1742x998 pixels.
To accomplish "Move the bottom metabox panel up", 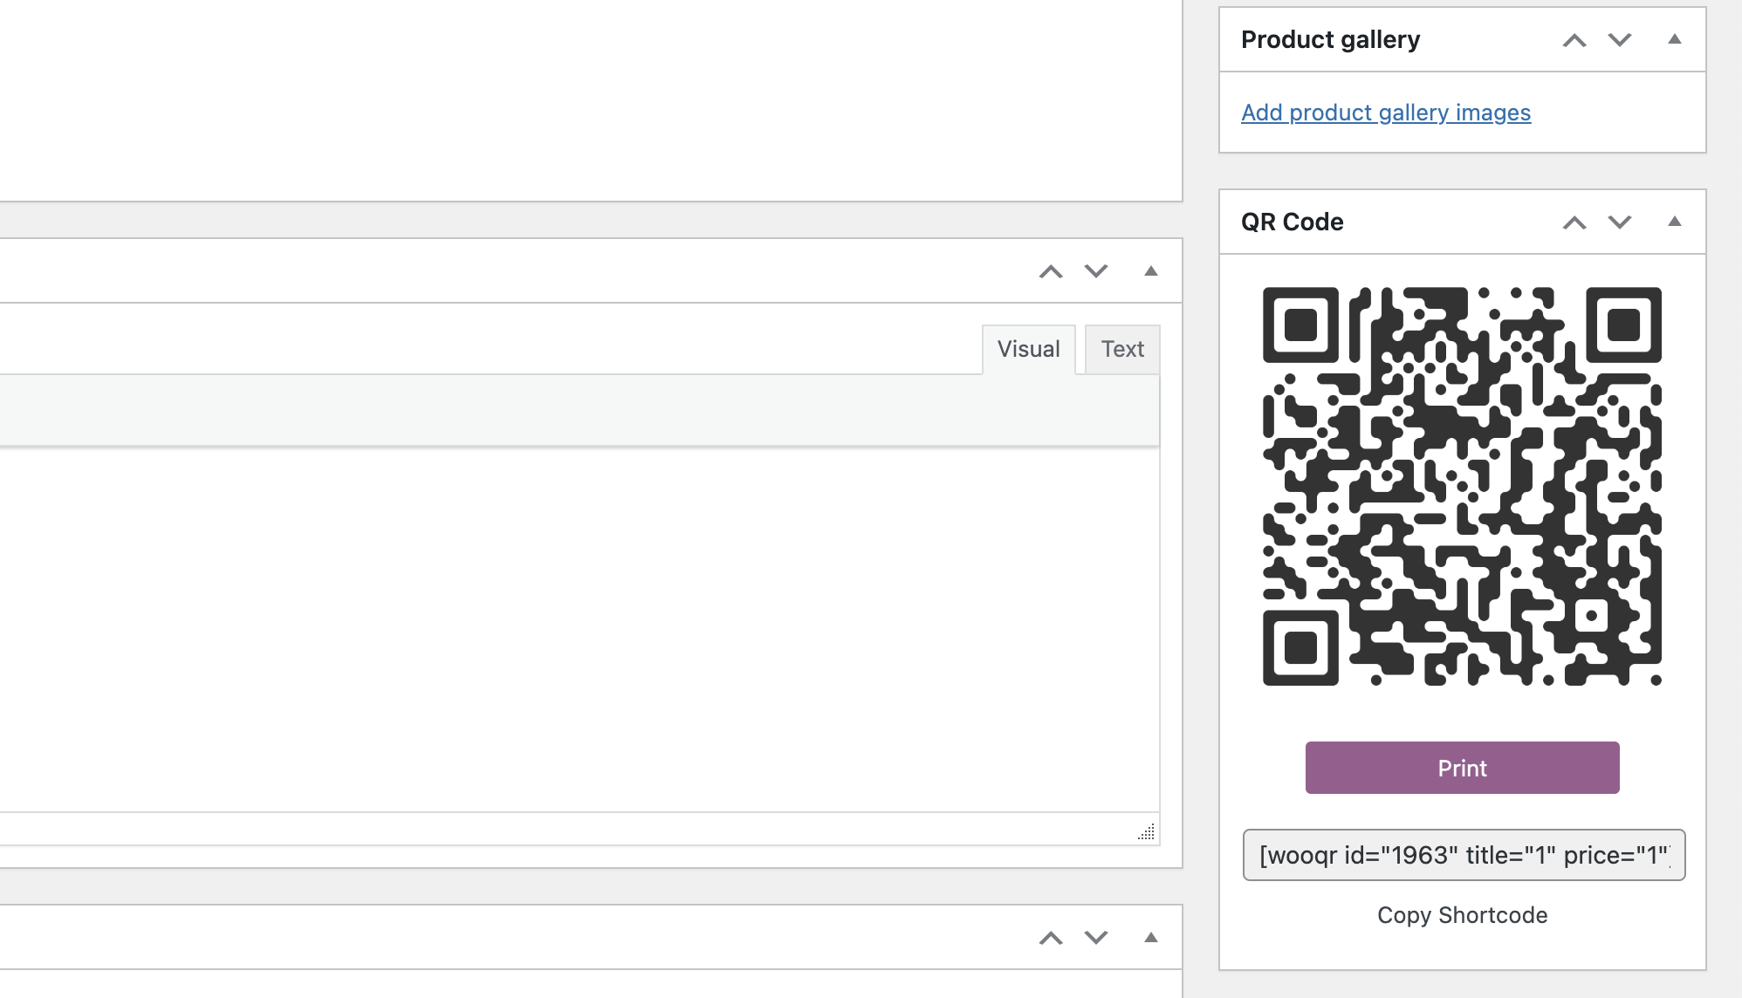I will tap(1053, 938).
